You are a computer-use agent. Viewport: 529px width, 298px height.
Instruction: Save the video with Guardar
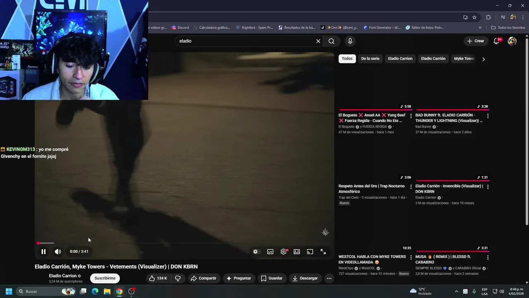[x=272, y=279]
